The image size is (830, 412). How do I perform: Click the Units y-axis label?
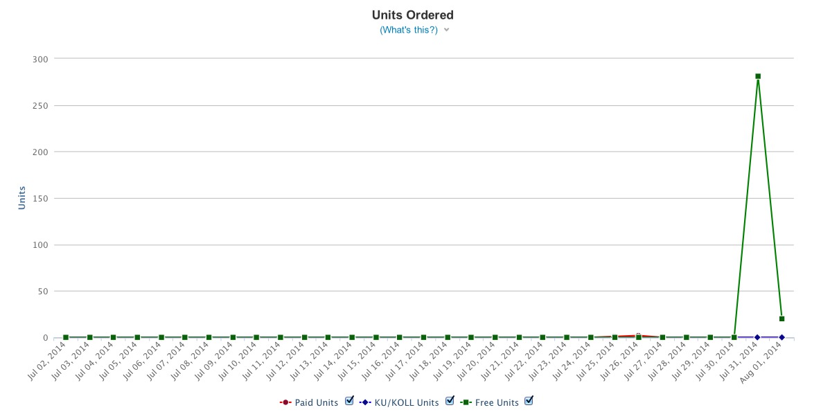[x=22, y=197]
